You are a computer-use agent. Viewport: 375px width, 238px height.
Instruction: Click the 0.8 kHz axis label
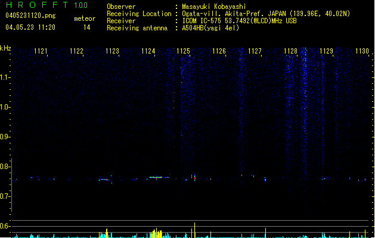(5, 167)
